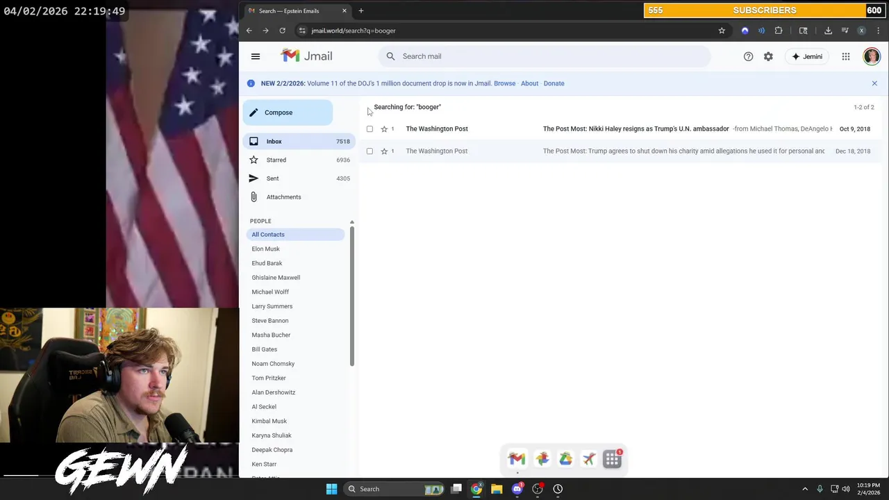889x500 pixels.
Task: Select contact Elon Musk
Action: tap(266, 249)
